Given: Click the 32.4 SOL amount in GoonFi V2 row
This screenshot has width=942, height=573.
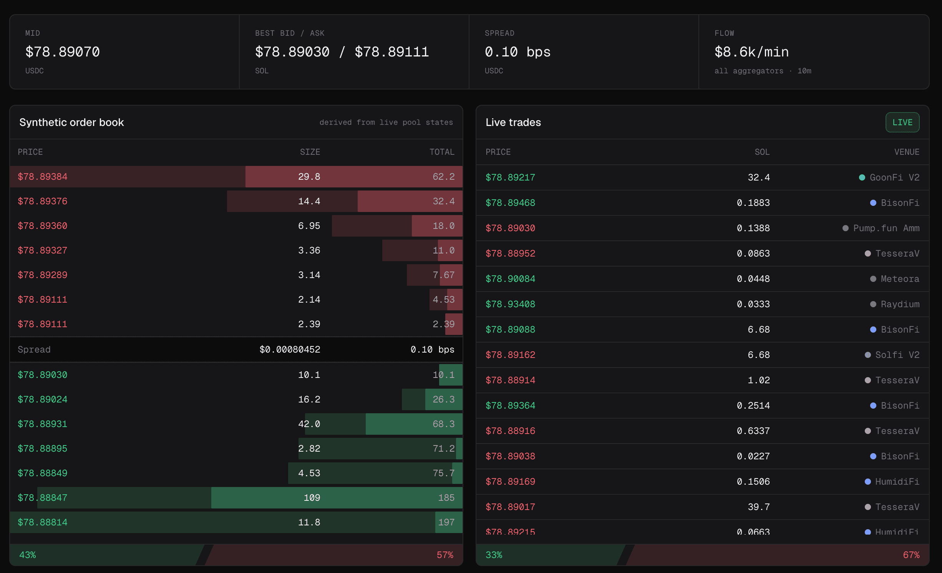Looking at the screenshot, I should click(x=759, y=177).
